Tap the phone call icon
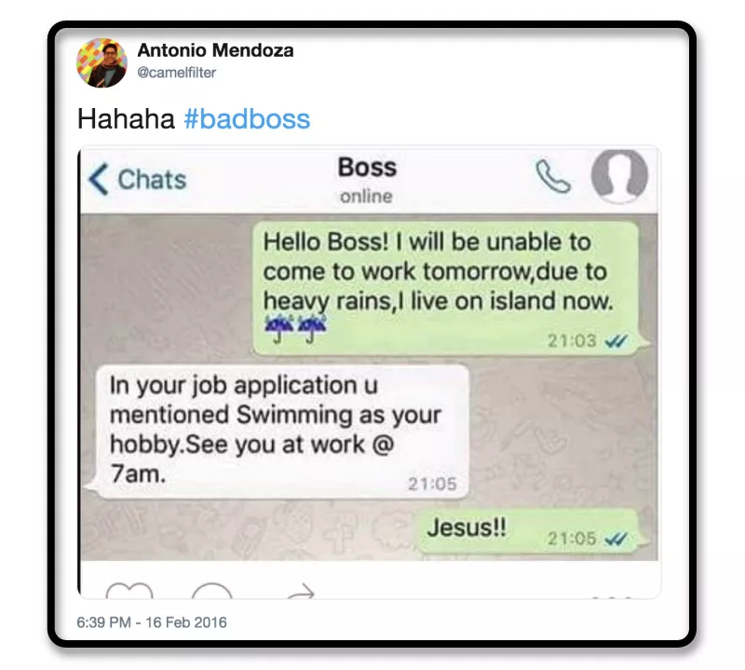 552,176
